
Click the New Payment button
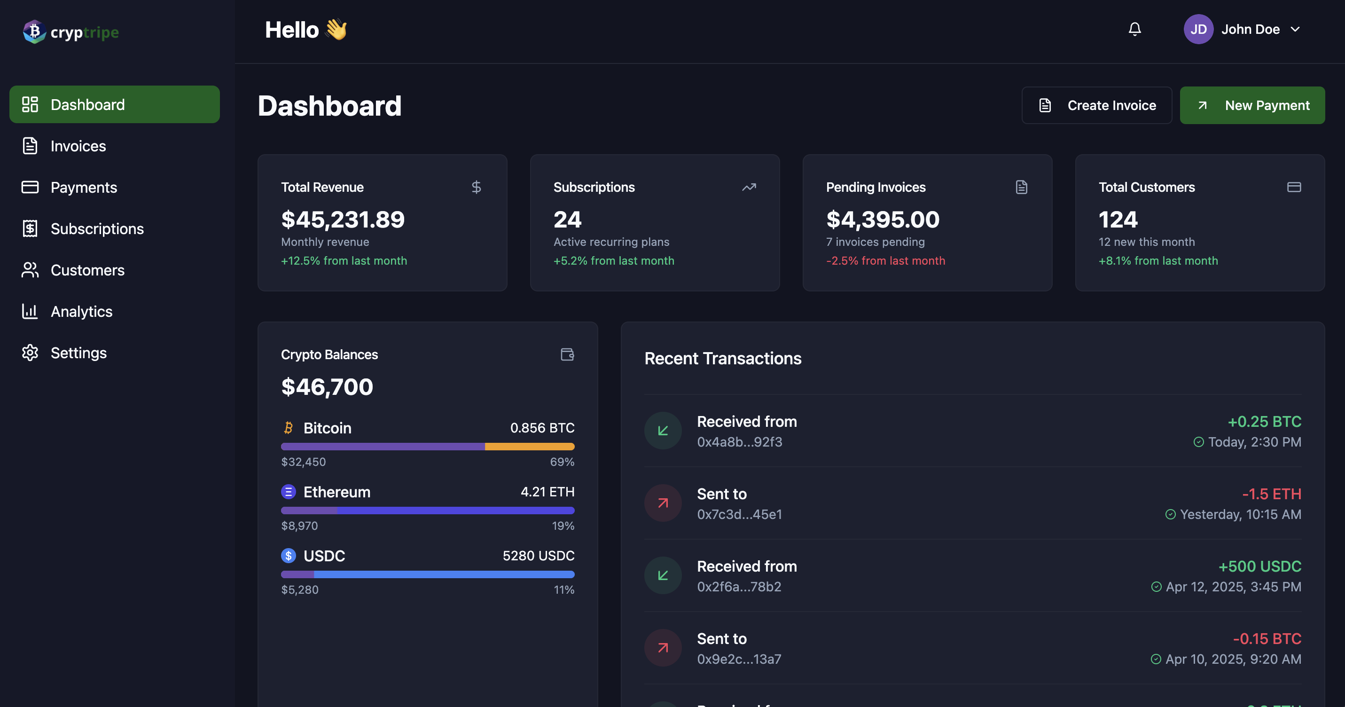pyautogui.click(x=1252, y=105)
